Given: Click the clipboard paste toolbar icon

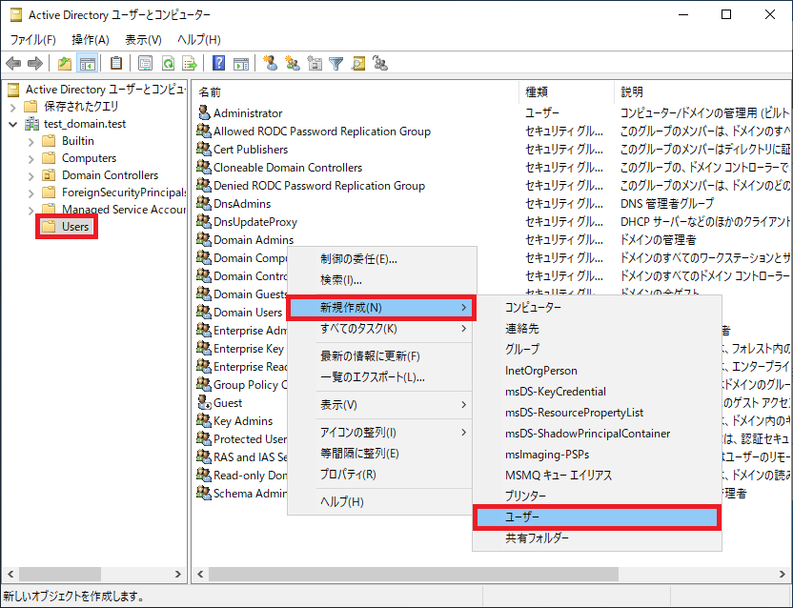Looking at the screenshot, I should tap(116, 63).
